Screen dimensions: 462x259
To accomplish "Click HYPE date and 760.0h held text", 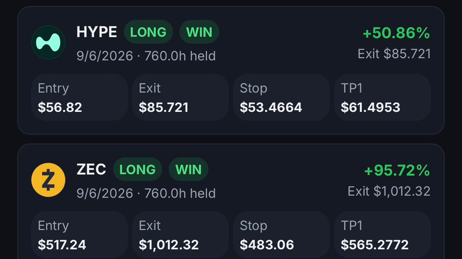I will 146,56.
